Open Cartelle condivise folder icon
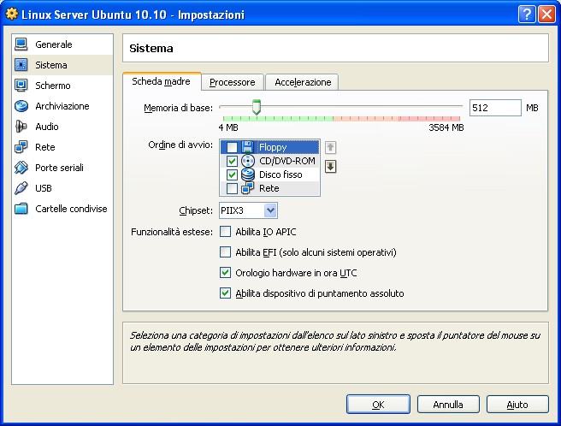Image resolution: width=561 pixels, height=426 pixels. pos(21,209)
